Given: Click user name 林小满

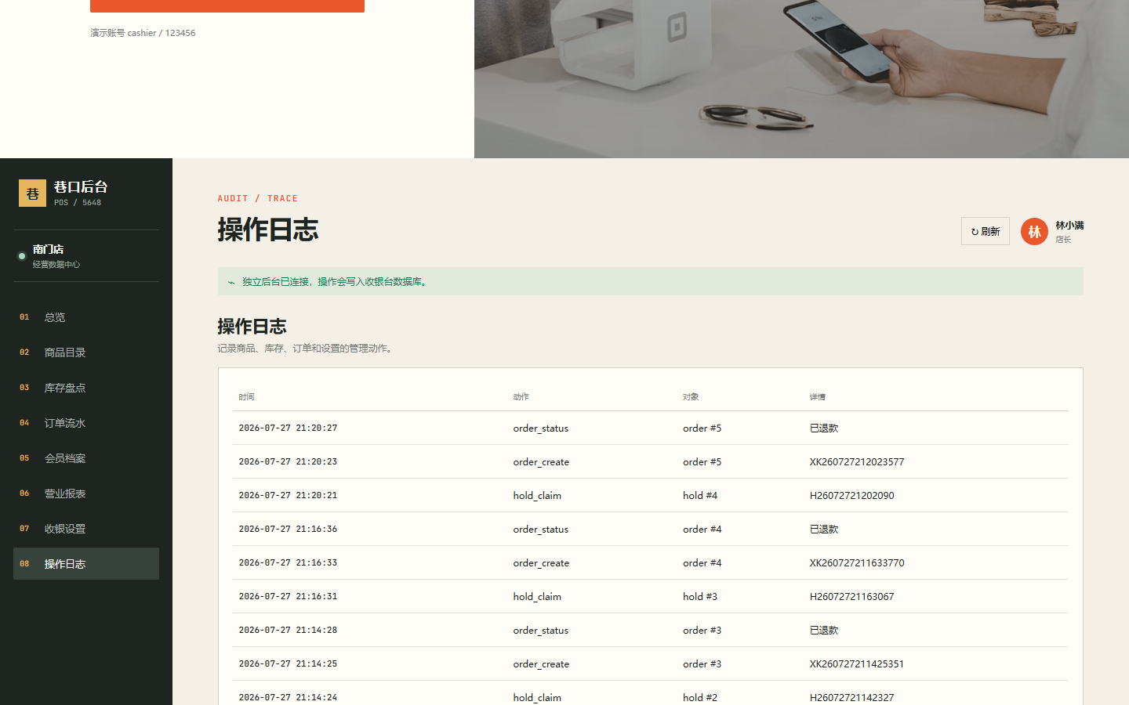Looking at the screenshot, I should 1069,226.
